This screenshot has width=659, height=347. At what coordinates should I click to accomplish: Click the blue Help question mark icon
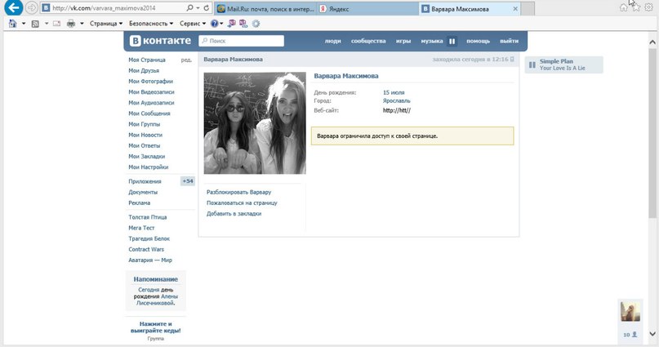pyautogui.click(x=214, y=24)
